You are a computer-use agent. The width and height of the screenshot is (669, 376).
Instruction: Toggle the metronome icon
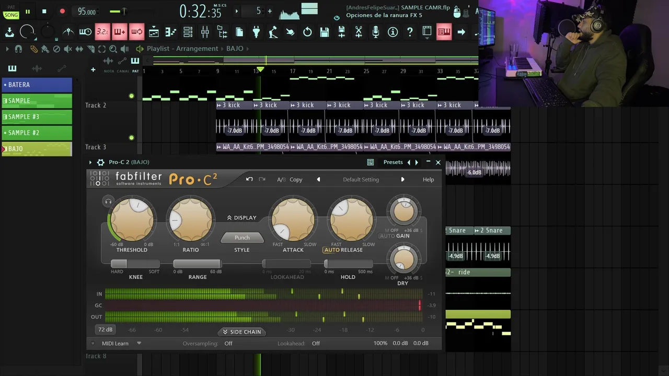point(68,32)
